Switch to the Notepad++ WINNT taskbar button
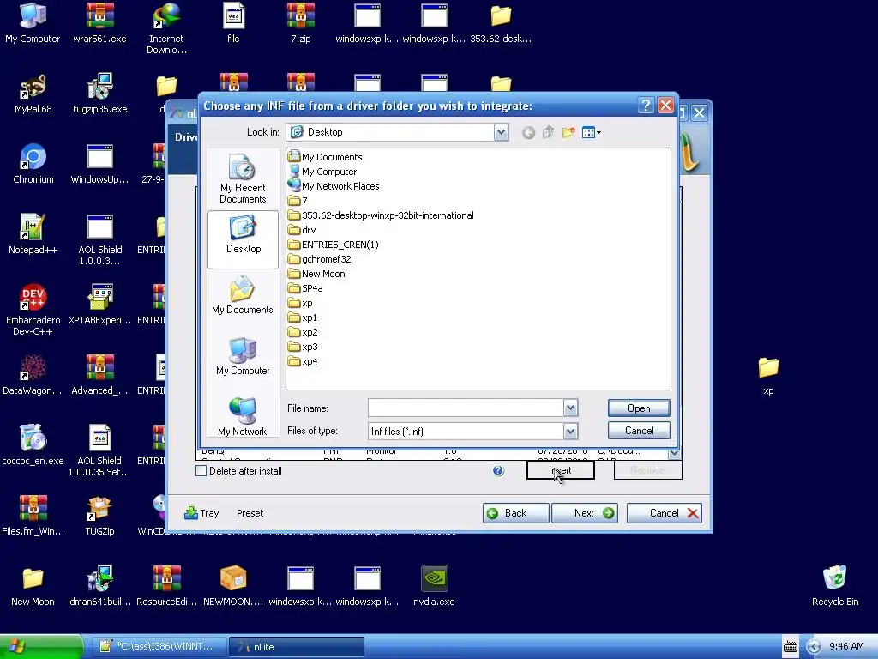Image resolution: width=878 pixels, height=659 pixels. pyautogui.click(x=159, y=647)
